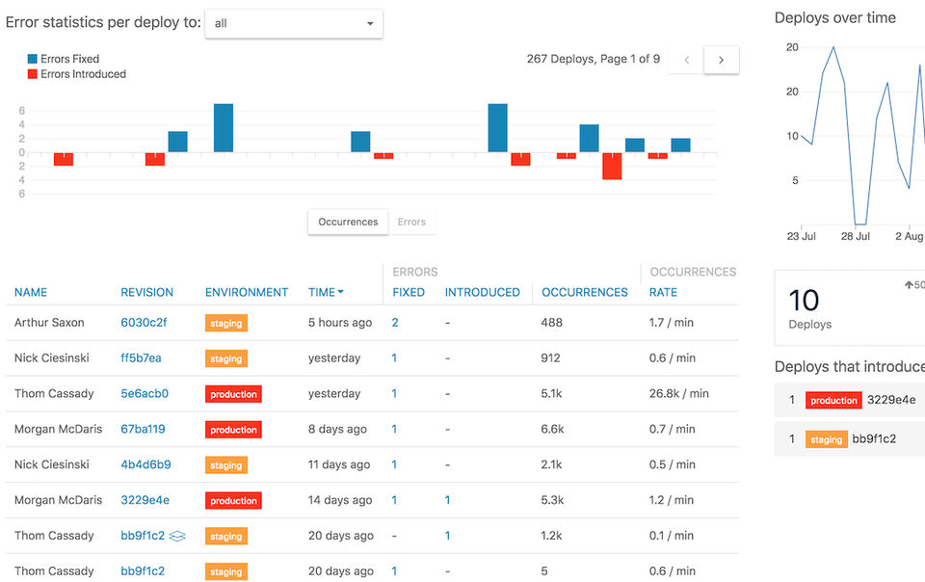This screenshot has height=582, width=925.
Task: Click staging badge in ff5b7ea row
Action: 226,358
